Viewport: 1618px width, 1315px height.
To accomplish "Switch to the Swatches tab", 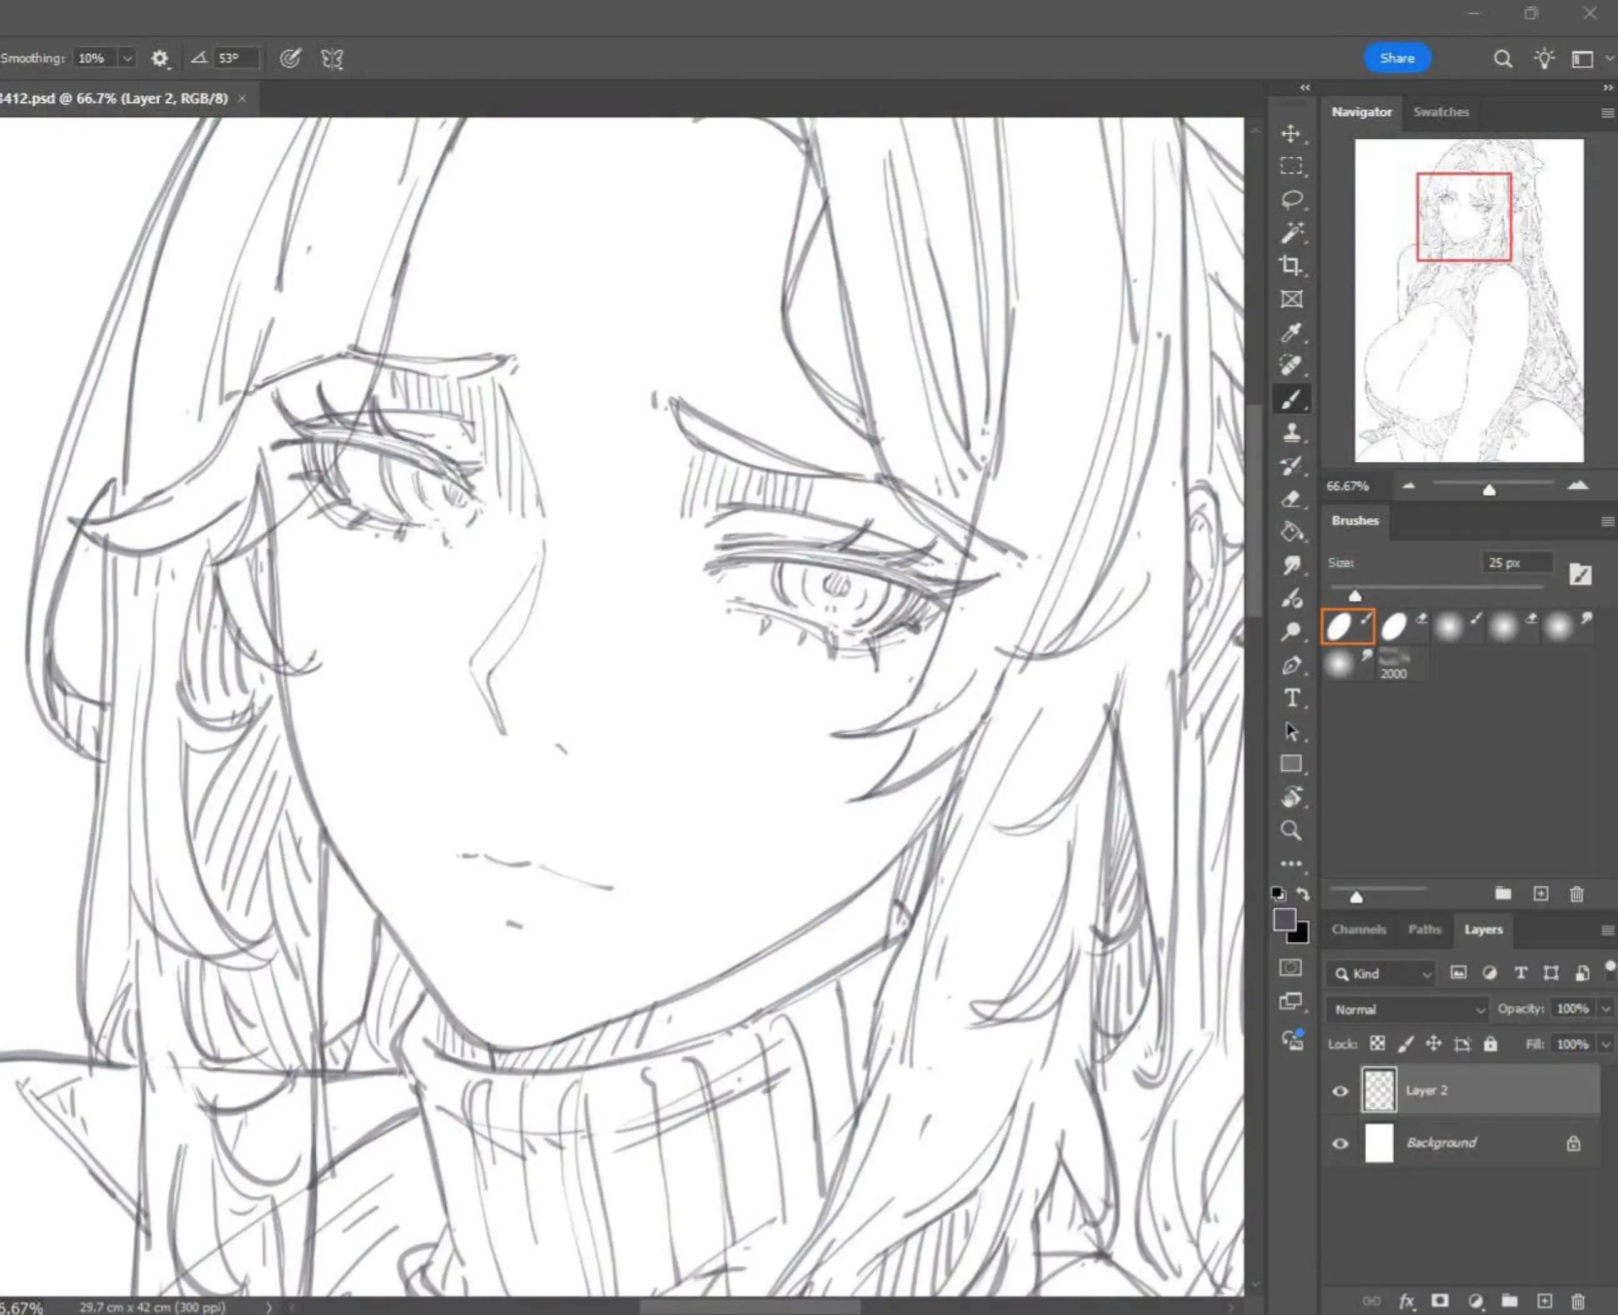I will (1440, 112).
